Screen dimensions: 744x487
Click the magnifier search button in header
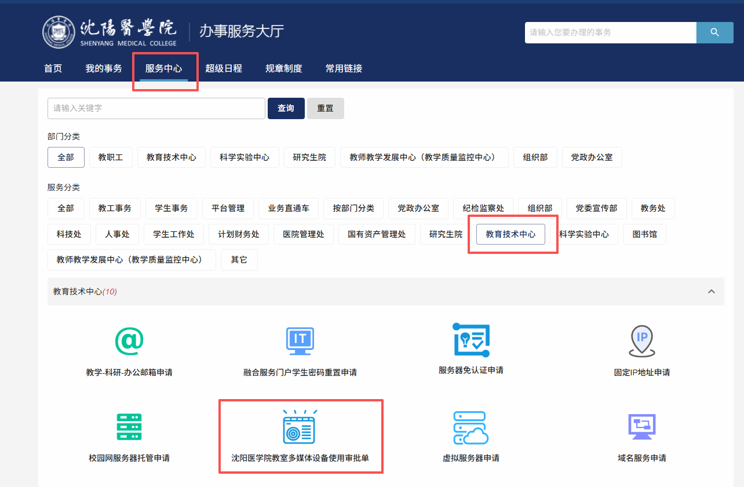[x=714, y=32]
